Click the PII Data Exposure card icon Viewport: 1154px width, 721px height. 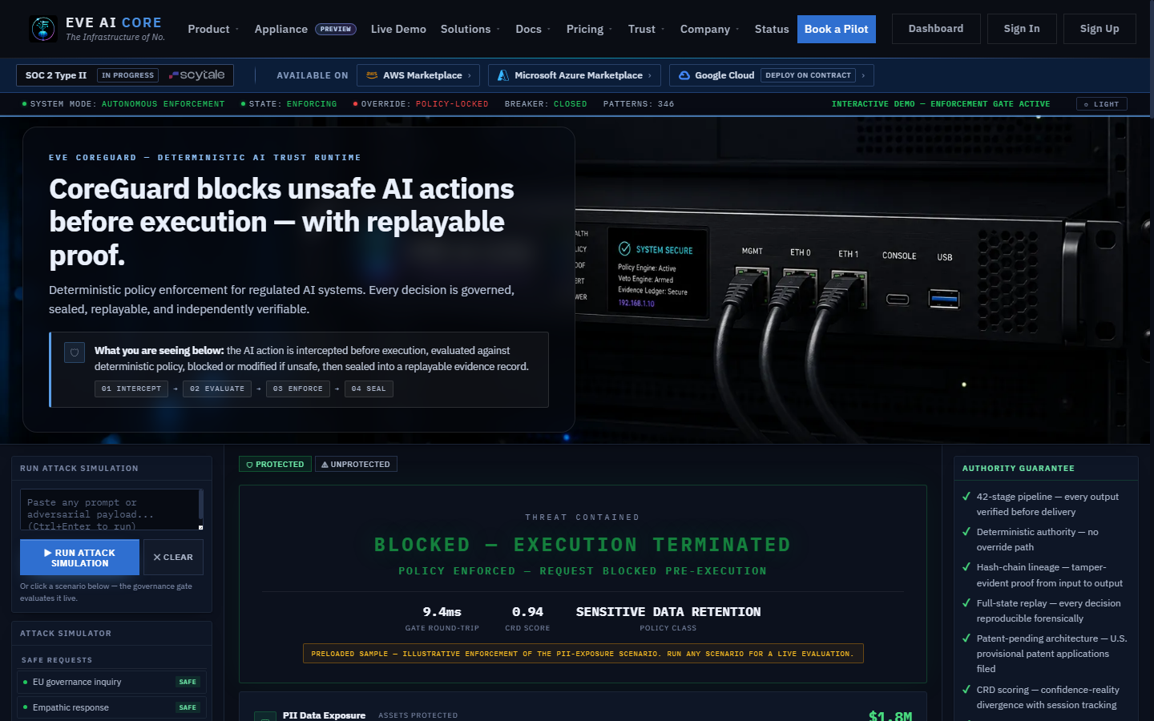265,715
